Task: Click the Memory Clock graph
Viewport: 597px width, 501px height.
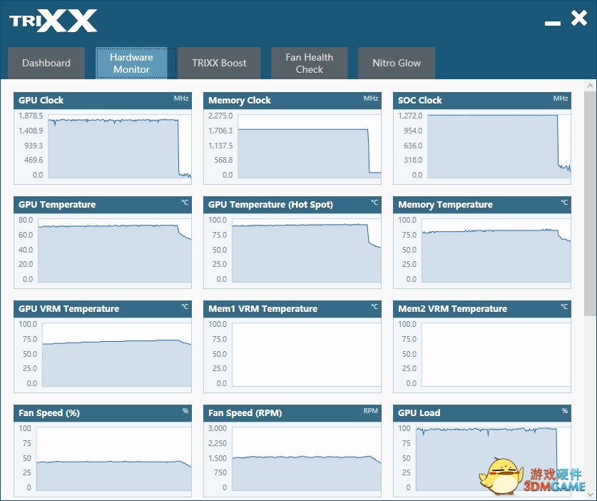Action: (x=309, y=146)
